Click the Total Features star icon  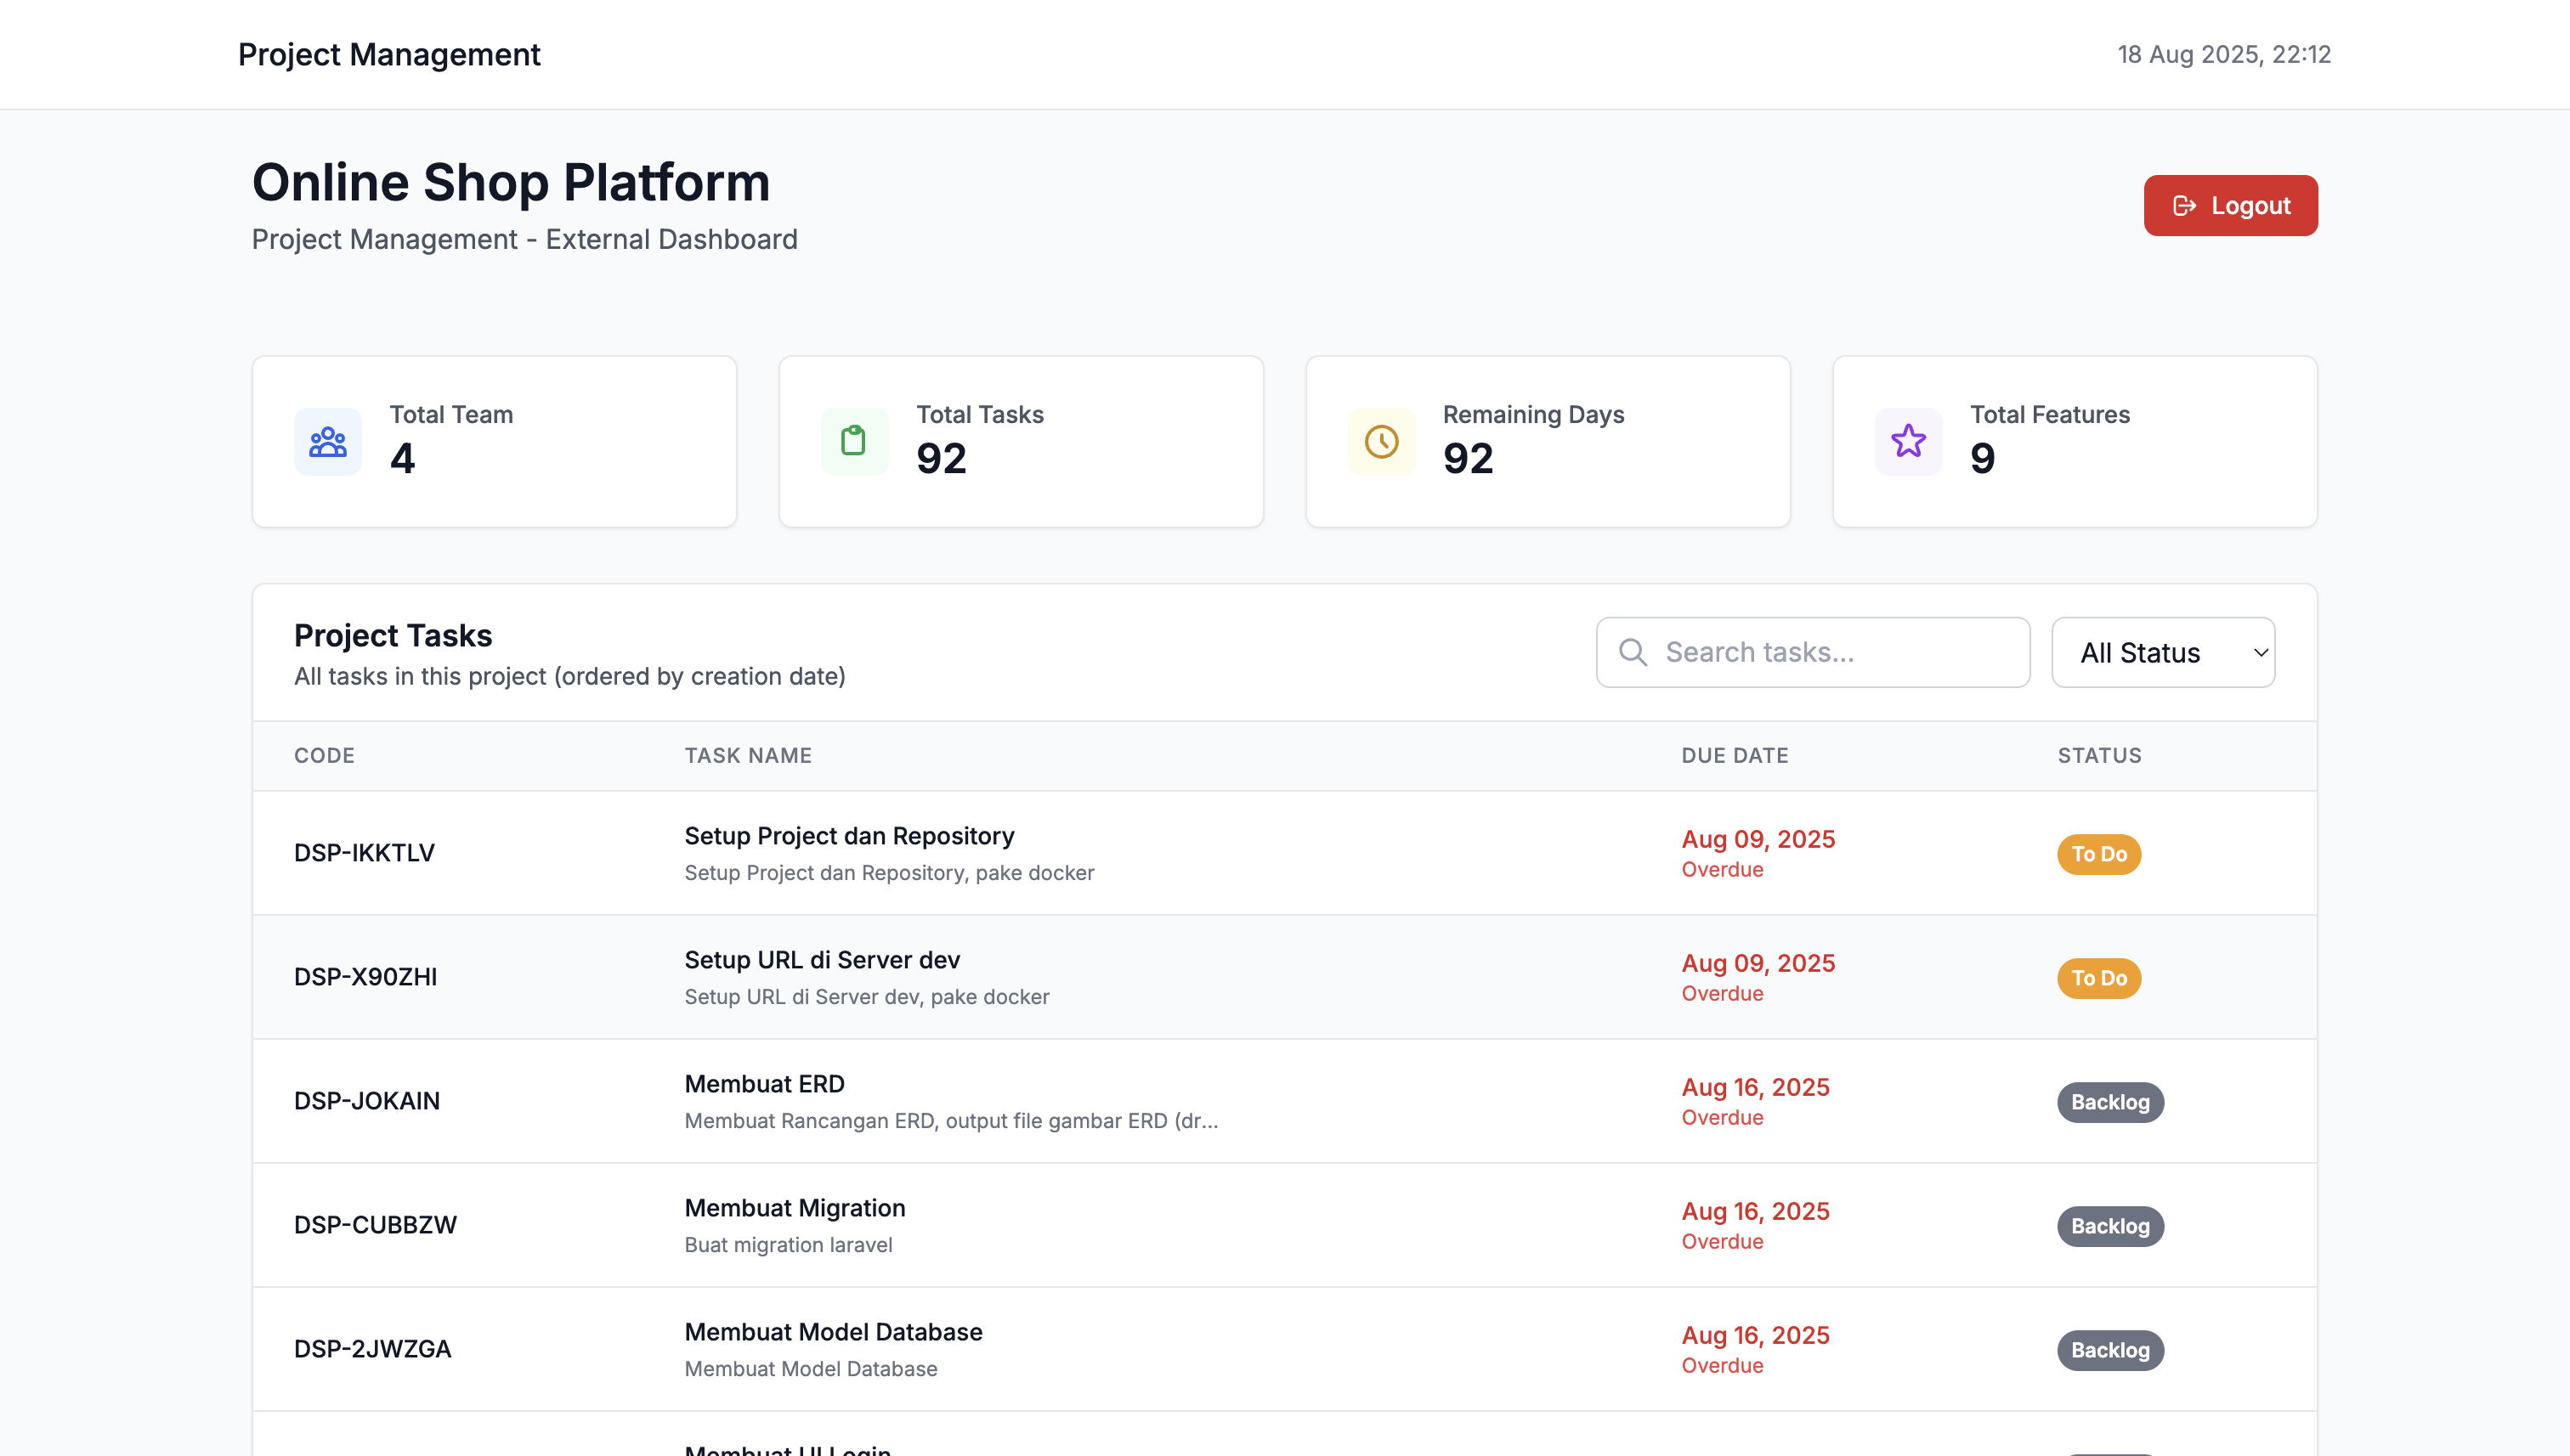click(x=1908, y=441)
